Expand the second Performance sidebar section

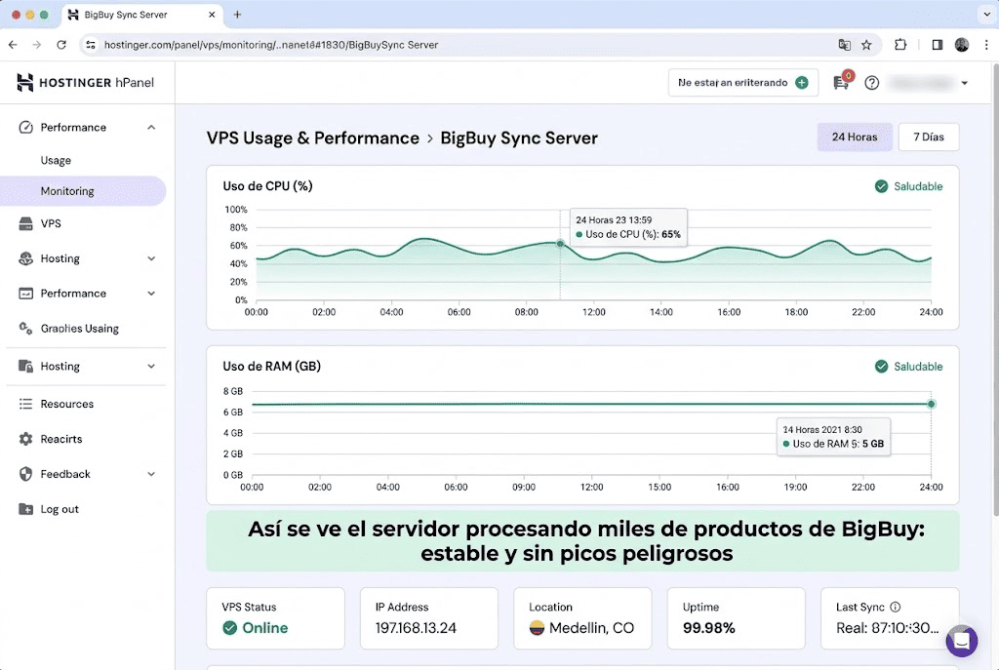pyautogui.click(x=151, y=294)
